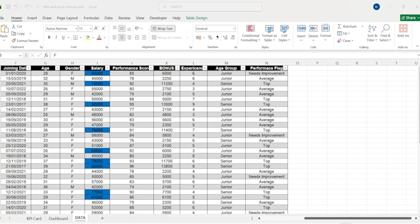Expand the General number format dropdown
The height and width of the screenshot is (224, 420).
tap(233, 28)
